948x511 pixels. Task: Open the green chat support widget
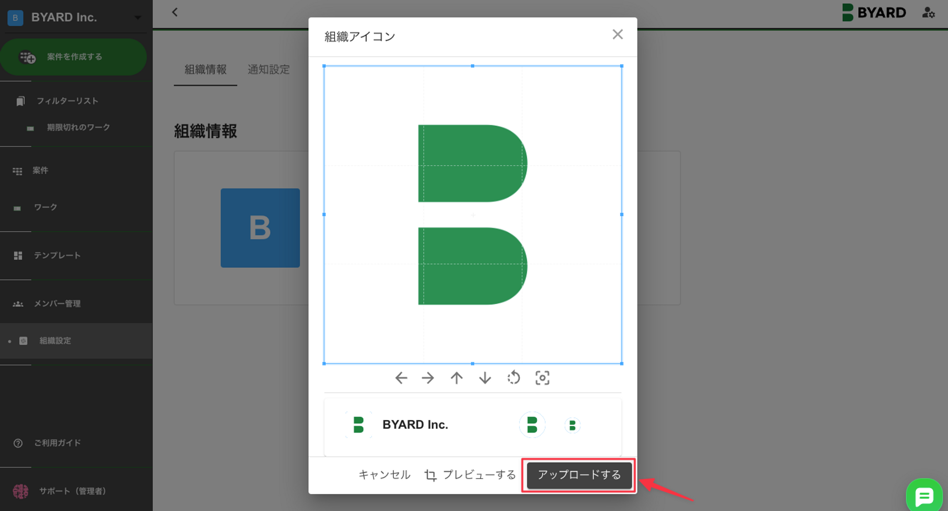[924, 496]
